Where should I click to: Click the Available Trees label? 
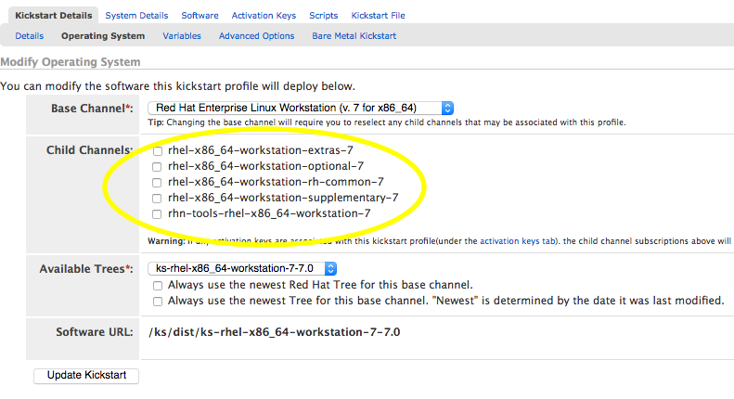pyautogui.click(x=86, y=269)
